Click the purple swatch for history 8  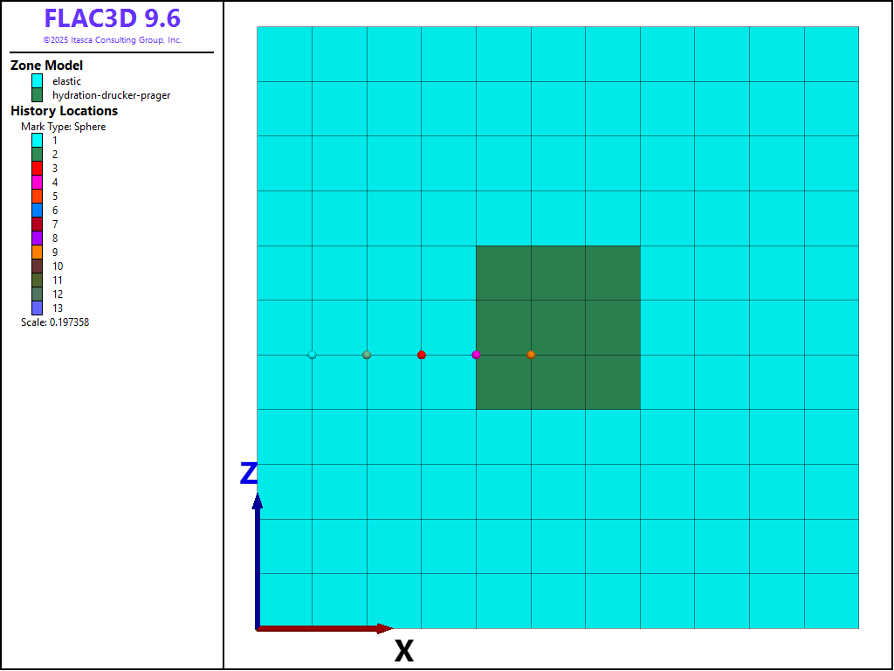(x=38, y=238)
